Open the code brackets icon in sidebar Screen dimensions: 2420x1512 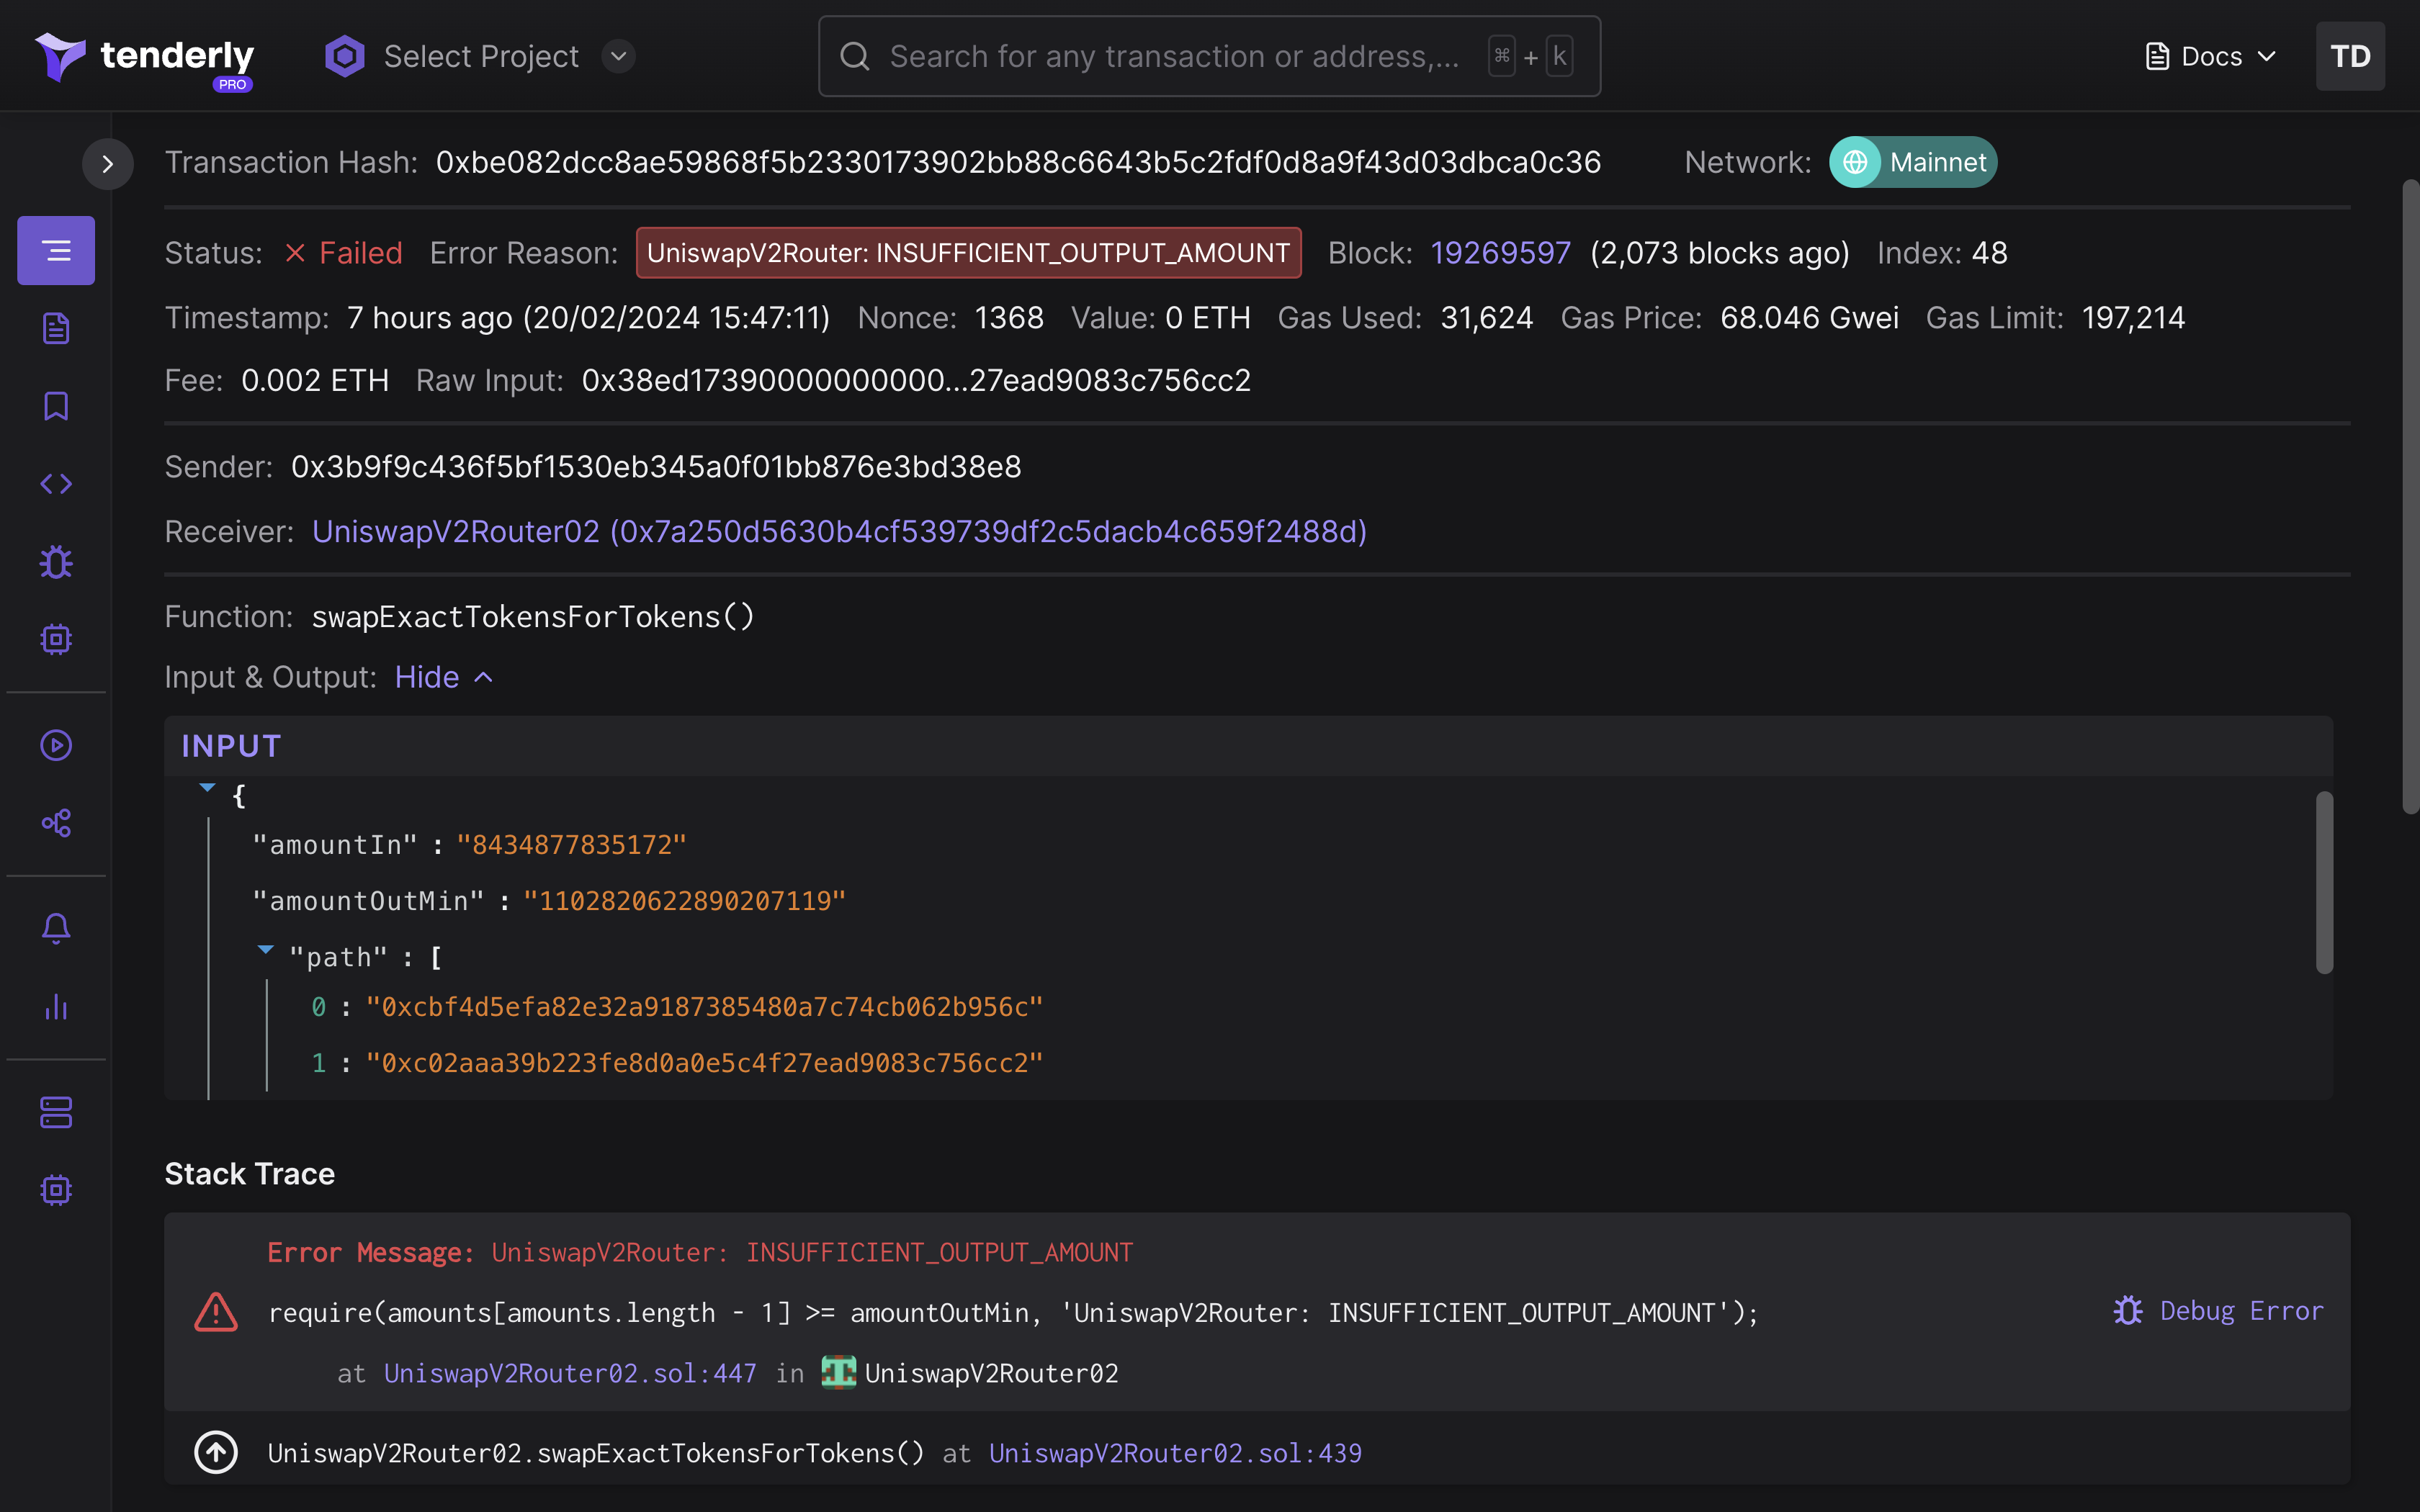point(56,484)
